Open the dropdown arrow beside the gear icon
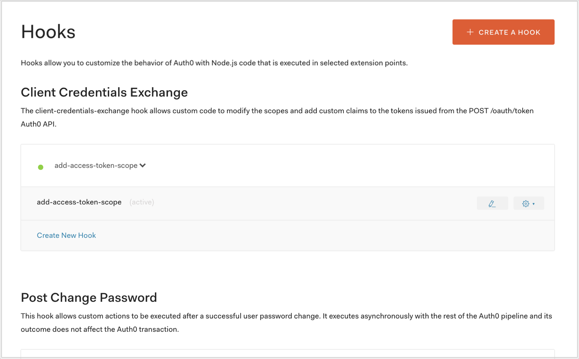 pos(533,204)
